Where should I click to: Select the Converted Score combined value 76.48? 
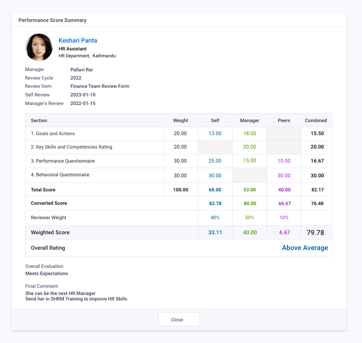point(316,203)
